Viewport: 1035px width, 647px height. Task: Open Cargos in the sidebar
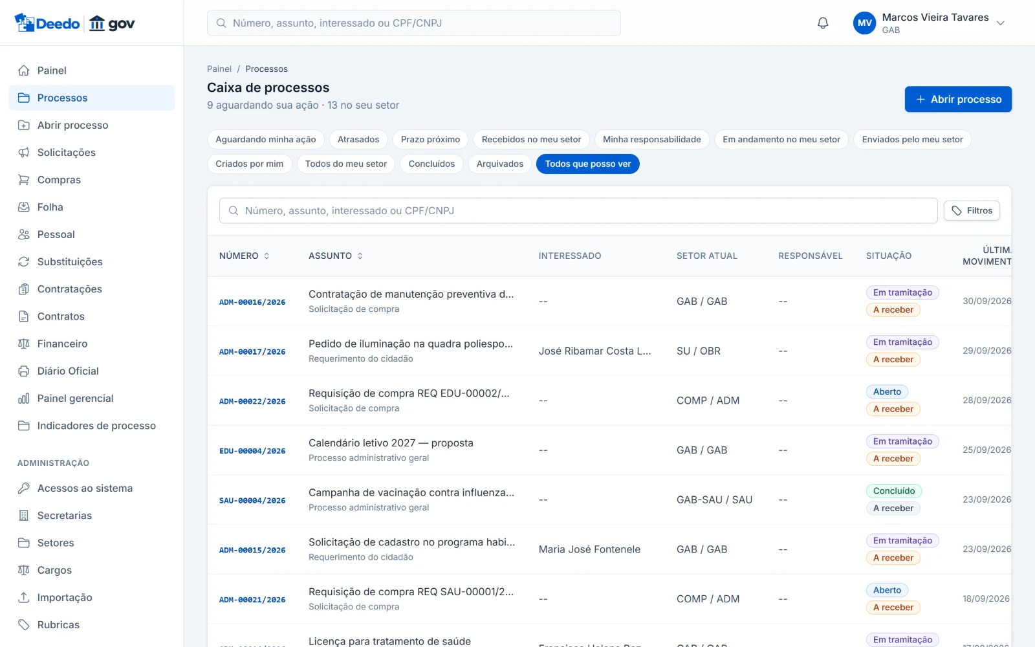pos(92,571)
